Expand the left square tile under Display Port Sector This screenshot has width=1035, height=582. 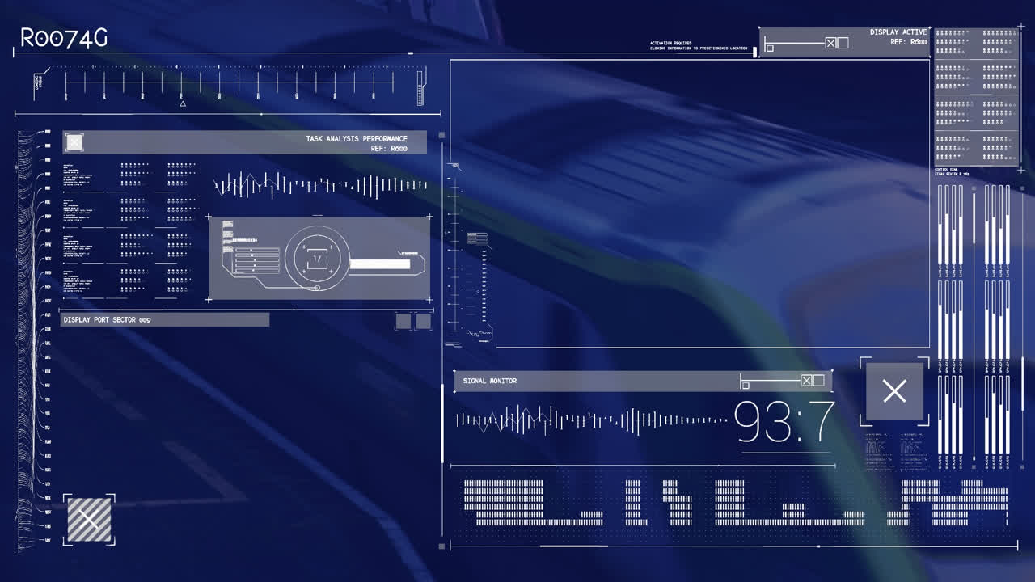(x=403, y=323)
